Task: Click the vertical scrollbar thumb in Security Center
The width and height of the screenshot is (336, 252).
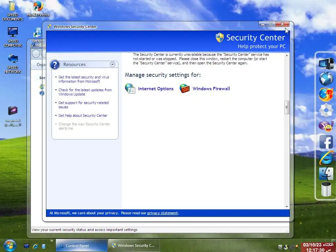Action: tap(287, 107)
